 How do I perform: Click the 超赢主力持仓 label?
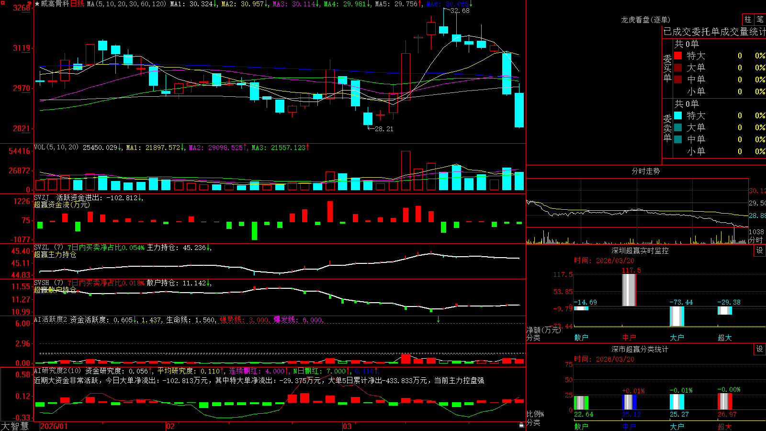[x=55, y=254]
